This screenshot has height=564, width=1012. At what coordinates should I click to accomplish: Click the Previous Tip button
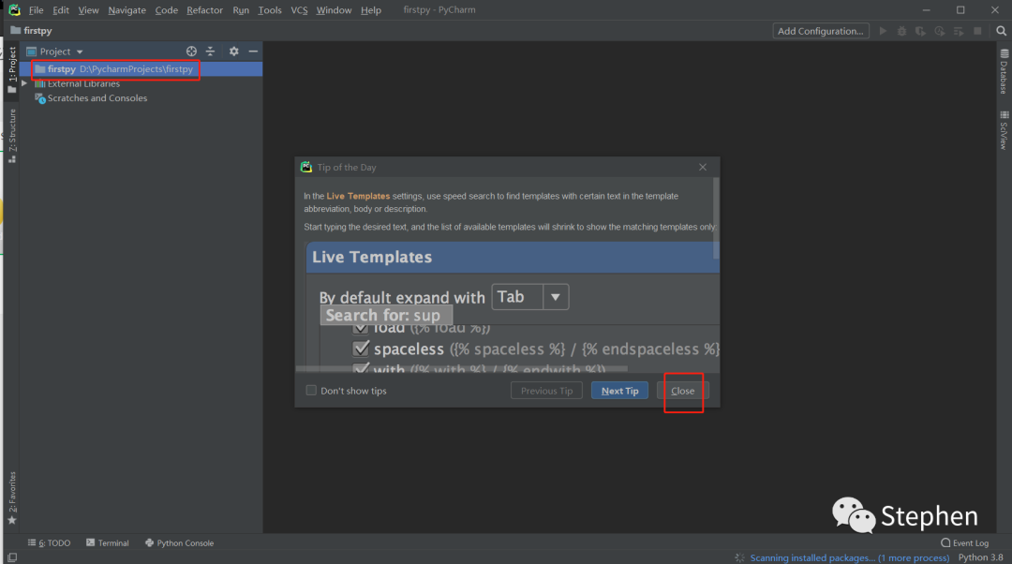point(546,391)
